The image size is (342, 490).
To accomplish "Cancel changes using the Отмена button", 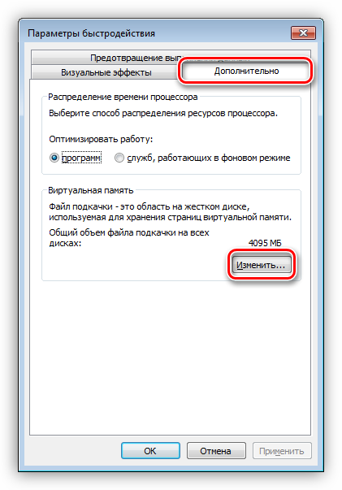I will click(x=216, y=451).
